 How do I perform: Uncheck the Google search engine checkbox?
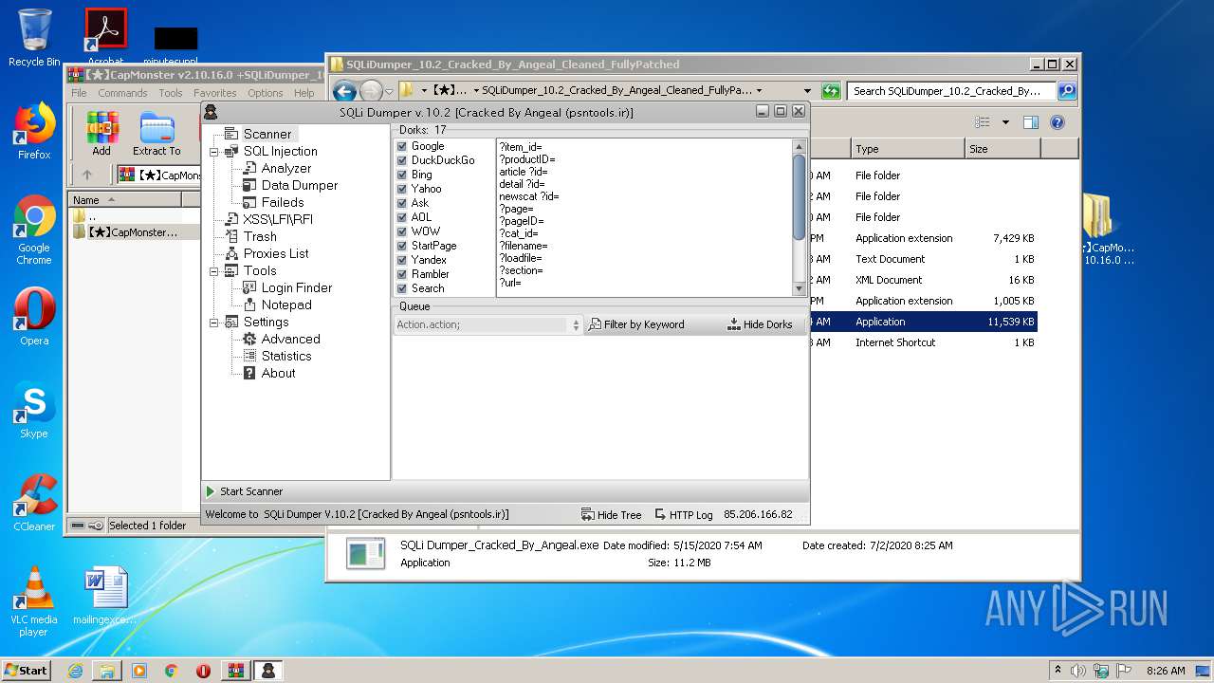(402, 146)
